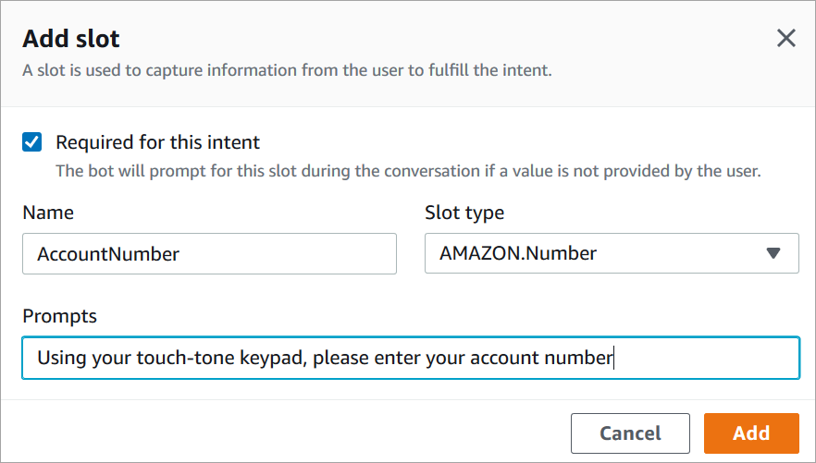
Task: Click the orange Add button
Action: click(750, 433)
